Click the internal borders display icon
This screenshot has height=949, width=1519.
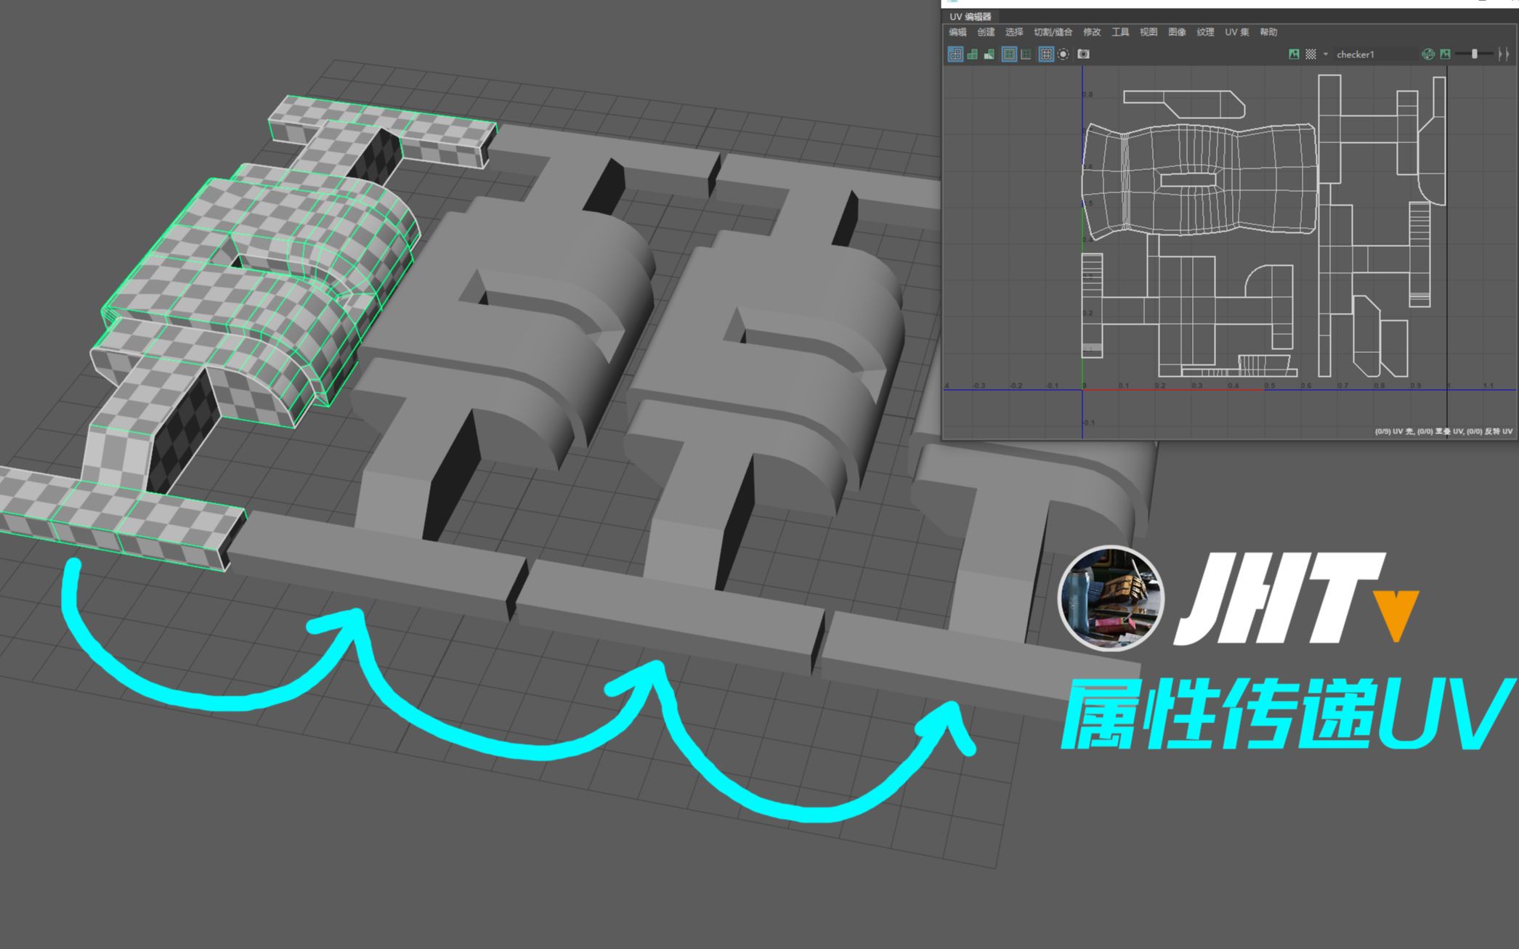click(x=1026, y=54)
